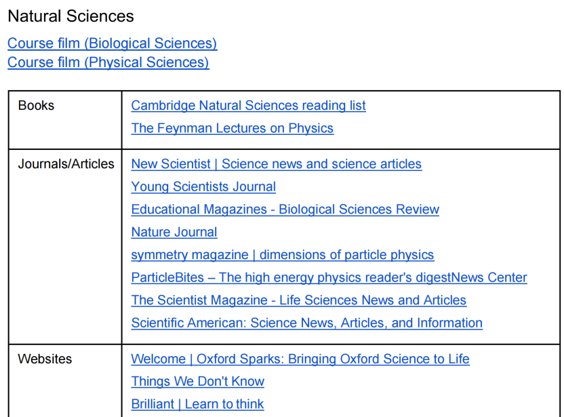Open Course film (Biological Sciences) link

click(x=113, y=43)
